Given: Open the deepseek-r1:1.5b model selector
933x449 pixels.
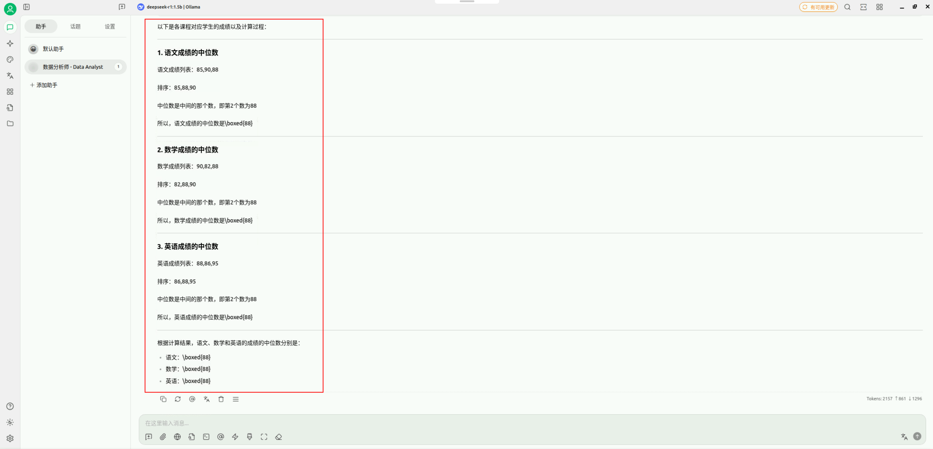Looking at the screenshot, I should 169,7.
